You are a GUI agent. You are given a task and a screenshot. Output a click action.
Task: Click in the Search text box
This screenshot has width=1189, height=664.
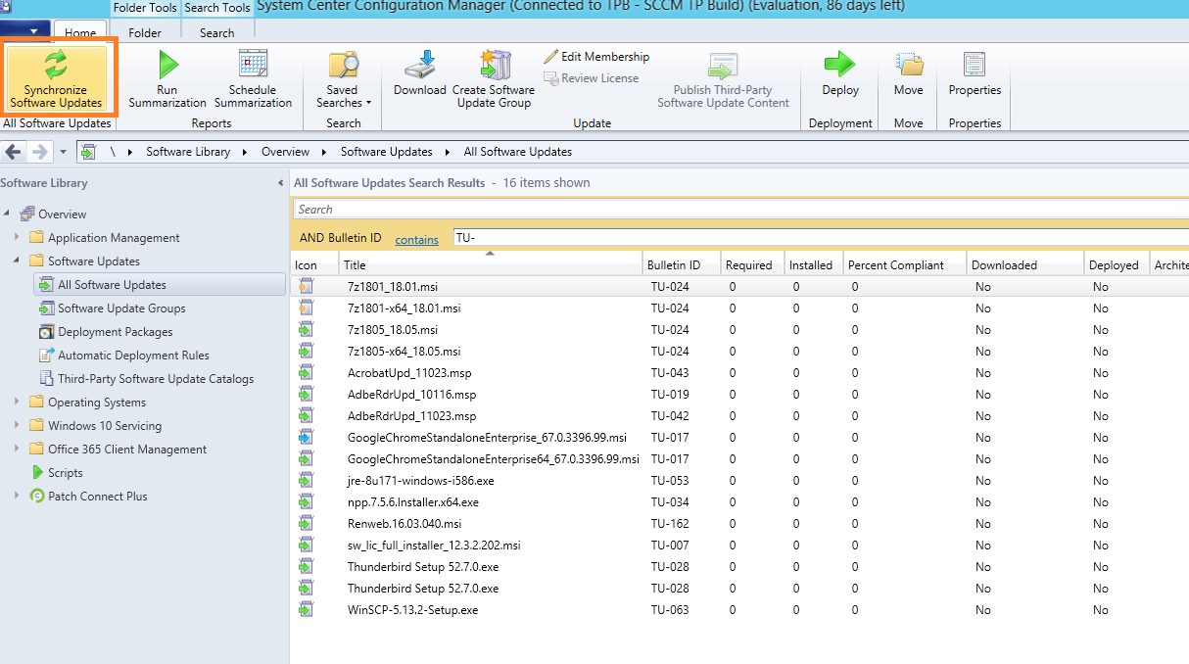(x=735, y=209)
